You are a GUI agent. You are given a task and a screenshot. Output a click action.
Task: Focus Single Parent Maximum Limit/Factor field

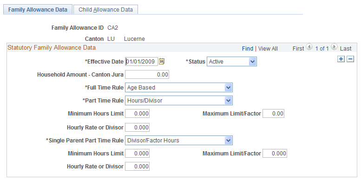click(x=275, y=154)
